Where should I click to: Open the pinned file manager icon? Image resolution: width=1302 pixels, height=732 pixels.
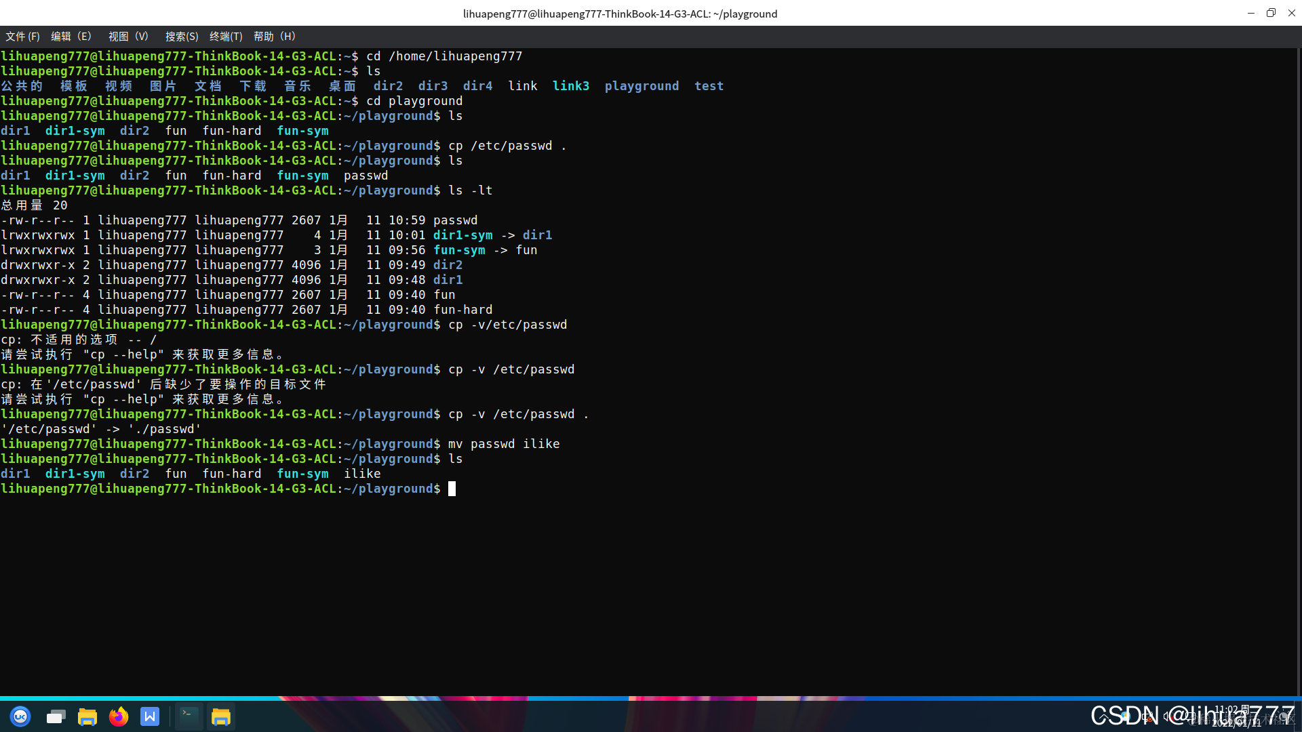87,716
